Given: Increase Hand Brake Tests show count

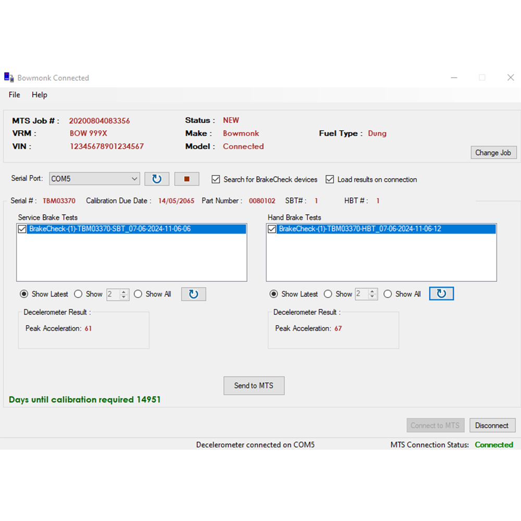Looking at the screenshot, I should click(x=372, y=292).
